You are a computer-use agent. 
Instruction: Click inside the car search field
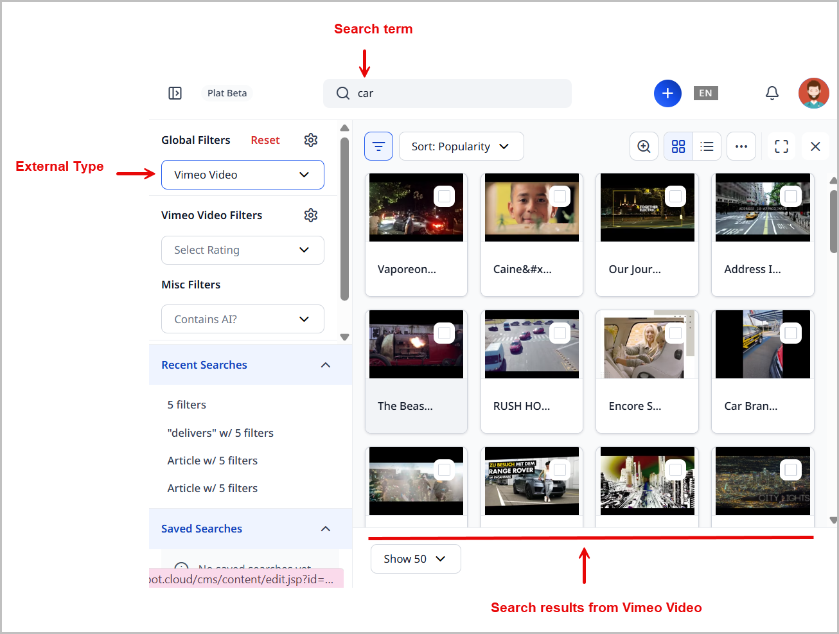click(x=447, y=93)
